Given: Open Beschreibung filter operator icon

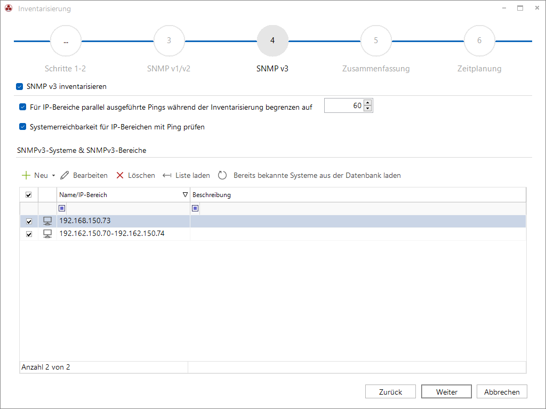Looking at the screenshot, I should [x=195, y=208].
